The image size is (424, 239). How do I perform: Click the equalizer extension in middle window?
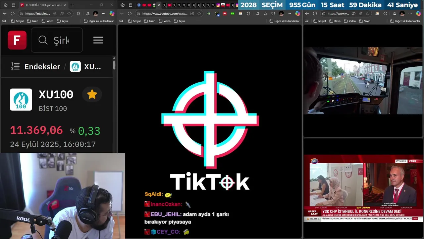point(208,14)
